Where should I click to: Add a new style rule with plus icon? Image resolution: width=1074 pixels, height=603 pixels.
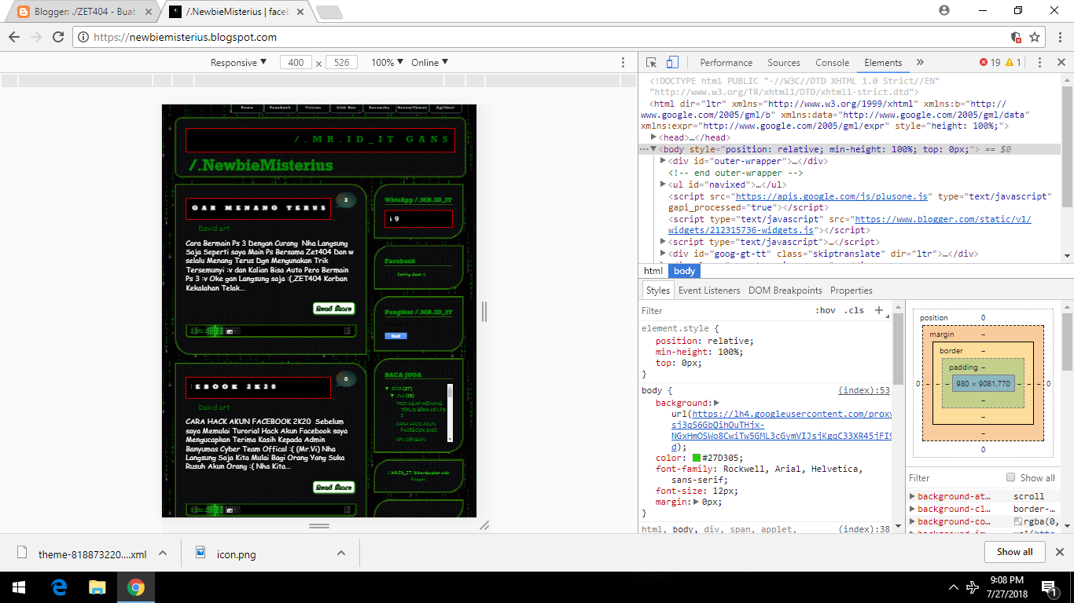click(x=879, y=310)
